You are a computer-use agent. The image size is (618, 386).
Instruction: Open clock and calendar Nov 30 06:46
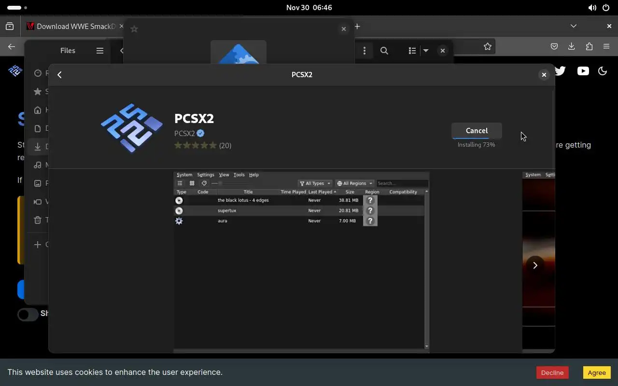[x=309, y=8]
